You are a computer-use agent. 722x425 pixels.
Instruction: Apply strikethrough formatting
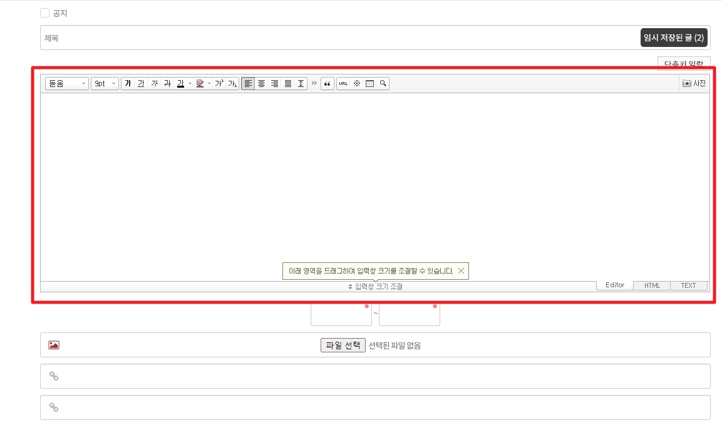167,84
